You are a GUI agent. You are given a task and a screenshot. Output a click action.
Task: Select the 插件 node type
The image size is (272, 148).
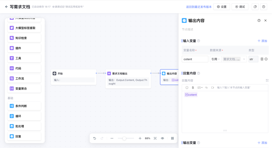[24, 48]
